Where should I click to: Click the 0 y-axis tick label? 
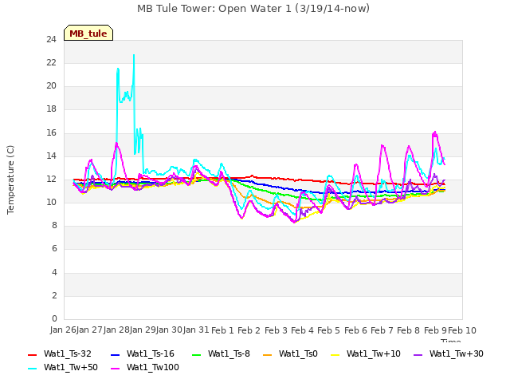[54, 318]
